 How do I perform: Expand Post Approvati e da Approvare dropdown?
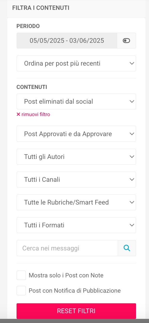tap(76, 134)
